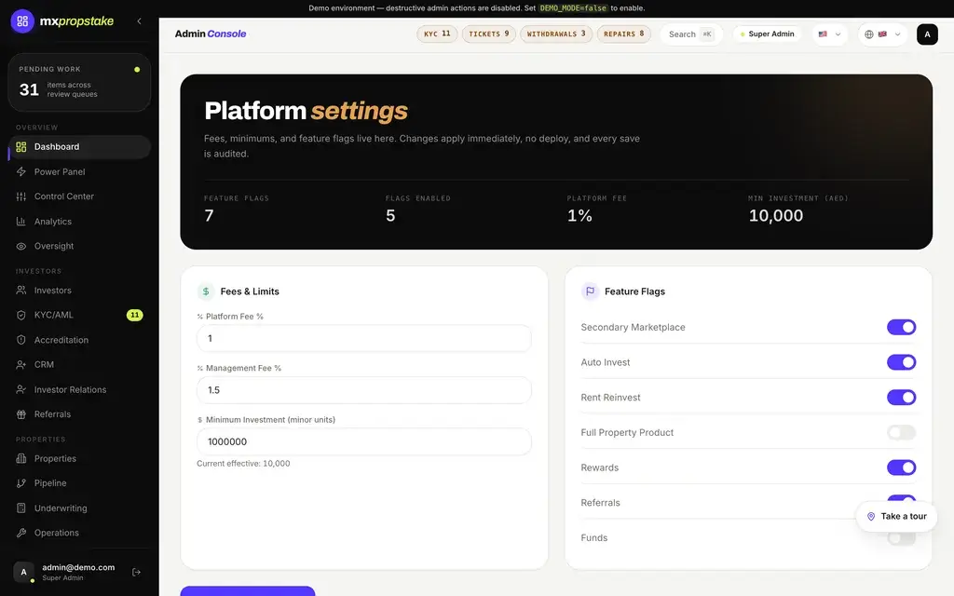
Task: Click the Admin Console title
Action: click(211, 34)
